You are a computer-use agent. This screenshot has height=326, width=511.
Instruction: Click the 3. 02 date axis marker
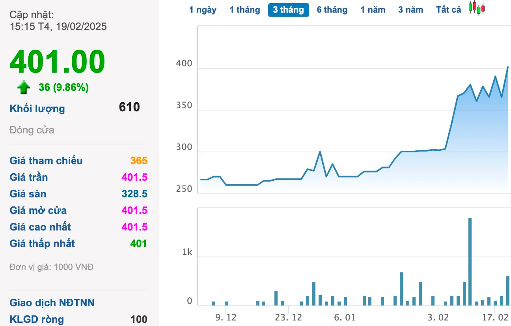[438, 317]
